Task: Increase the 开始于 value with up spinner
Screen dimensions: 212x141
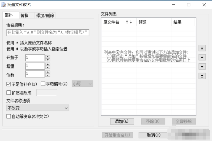Action: [47, 56]
